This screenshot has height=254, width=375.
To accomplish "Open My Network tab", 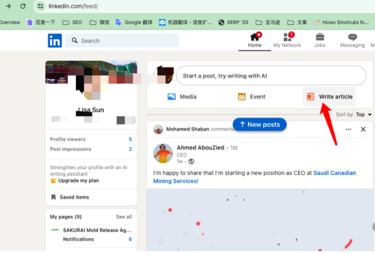I will tap(287, 40).
